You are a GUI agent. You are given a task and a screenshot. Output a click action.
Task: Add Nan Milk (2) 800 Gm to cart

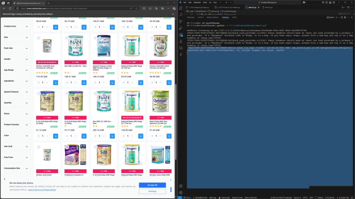(x=84, y=83)
